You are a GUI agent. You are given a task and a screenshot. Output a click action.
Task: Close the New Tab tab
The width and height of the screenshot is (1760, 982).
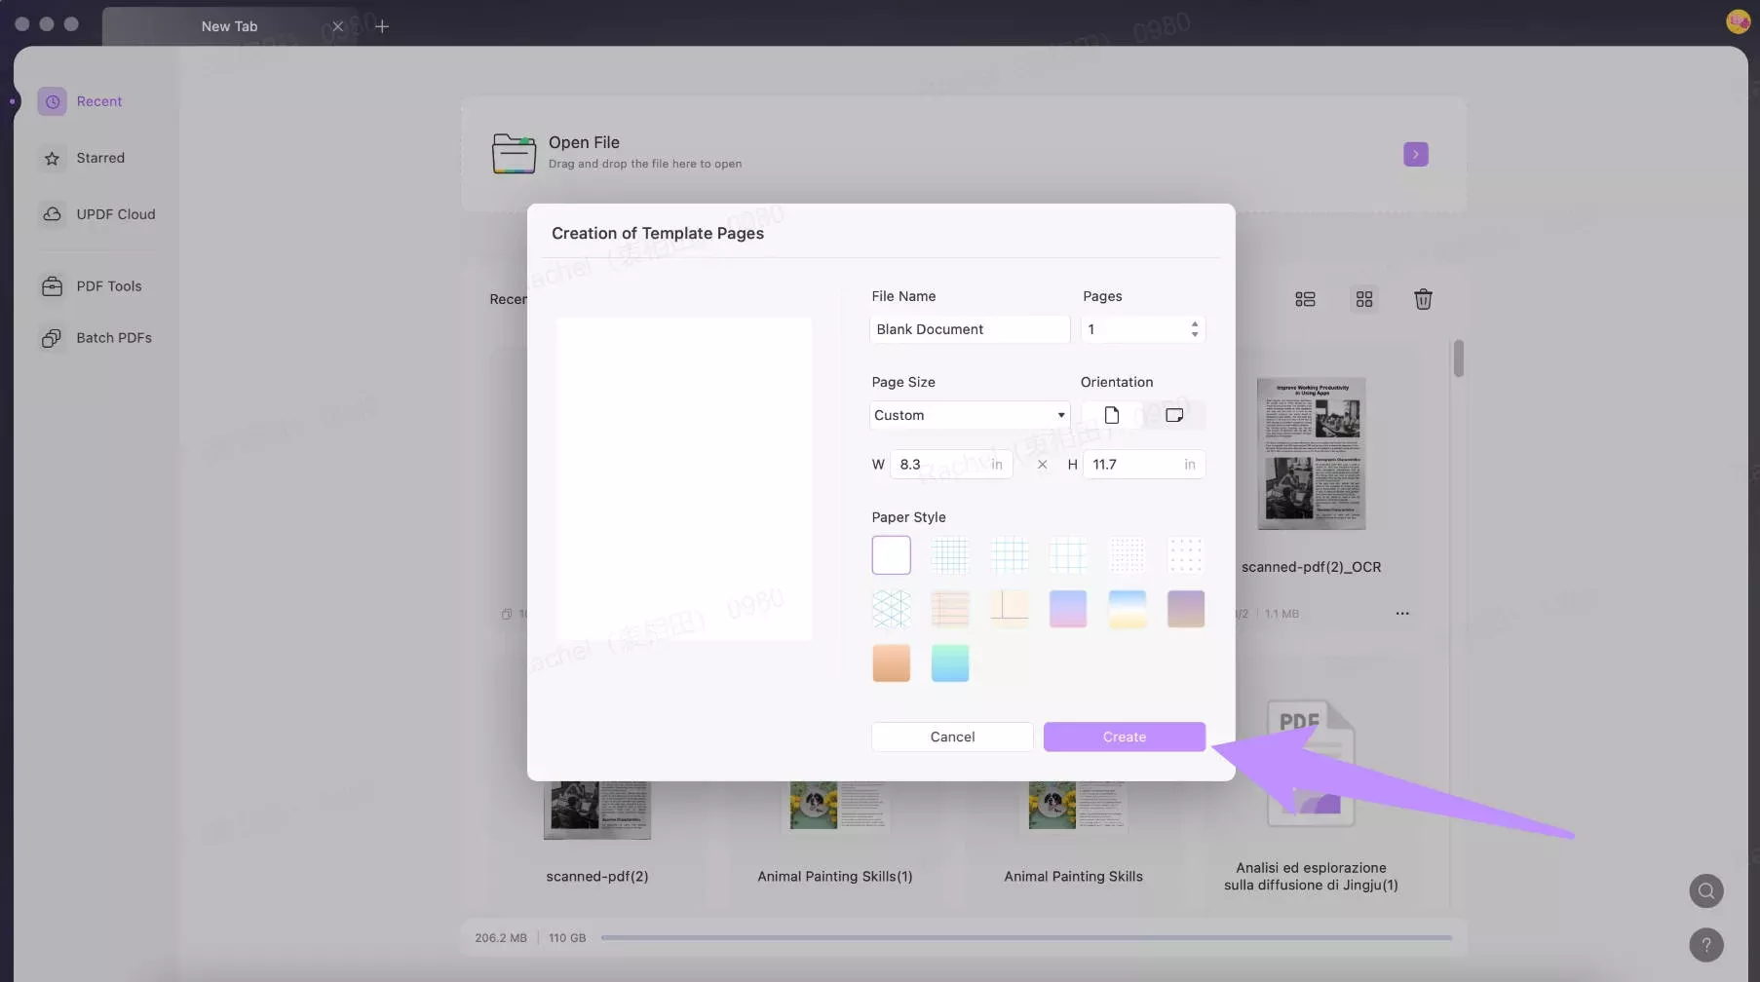pos(337,26)
